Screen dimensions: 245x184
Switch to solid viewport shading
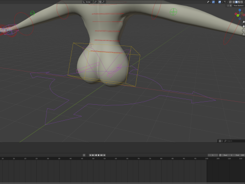point(236,2)
